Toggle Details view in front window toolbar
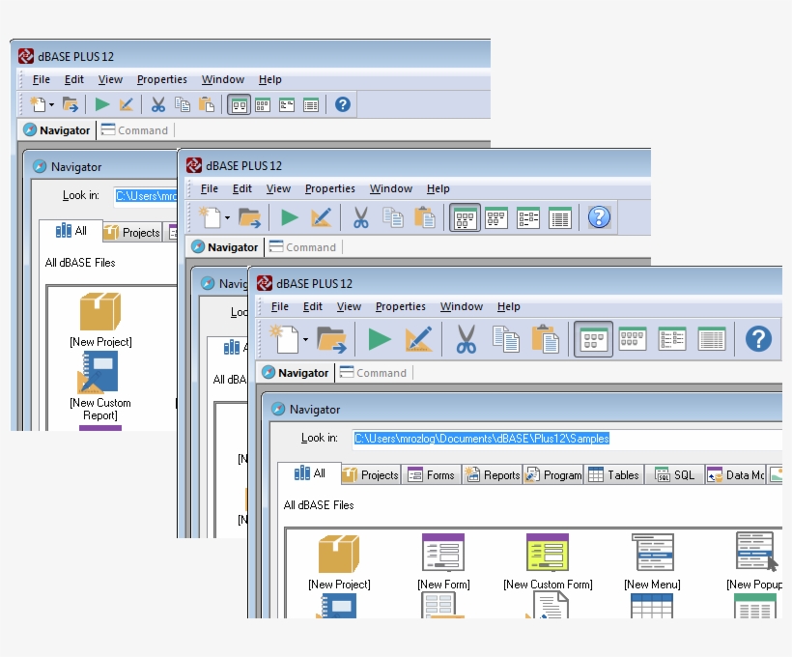792x657 pixels. (711, 338)
